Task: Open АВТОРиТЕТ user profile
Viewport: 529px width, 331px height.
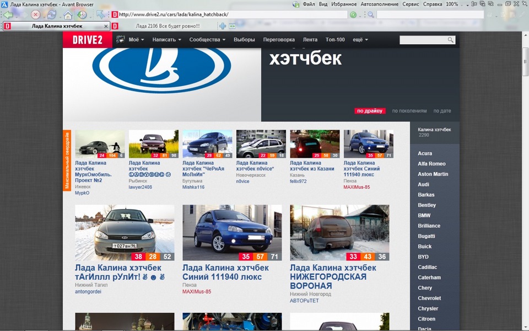Action: pos(304,301)
